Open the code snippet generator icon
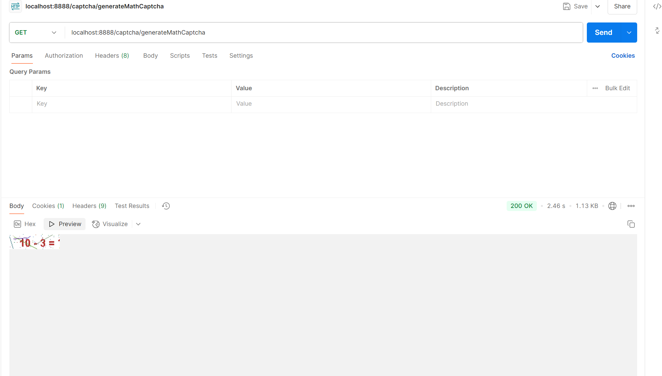 [657, 6]
